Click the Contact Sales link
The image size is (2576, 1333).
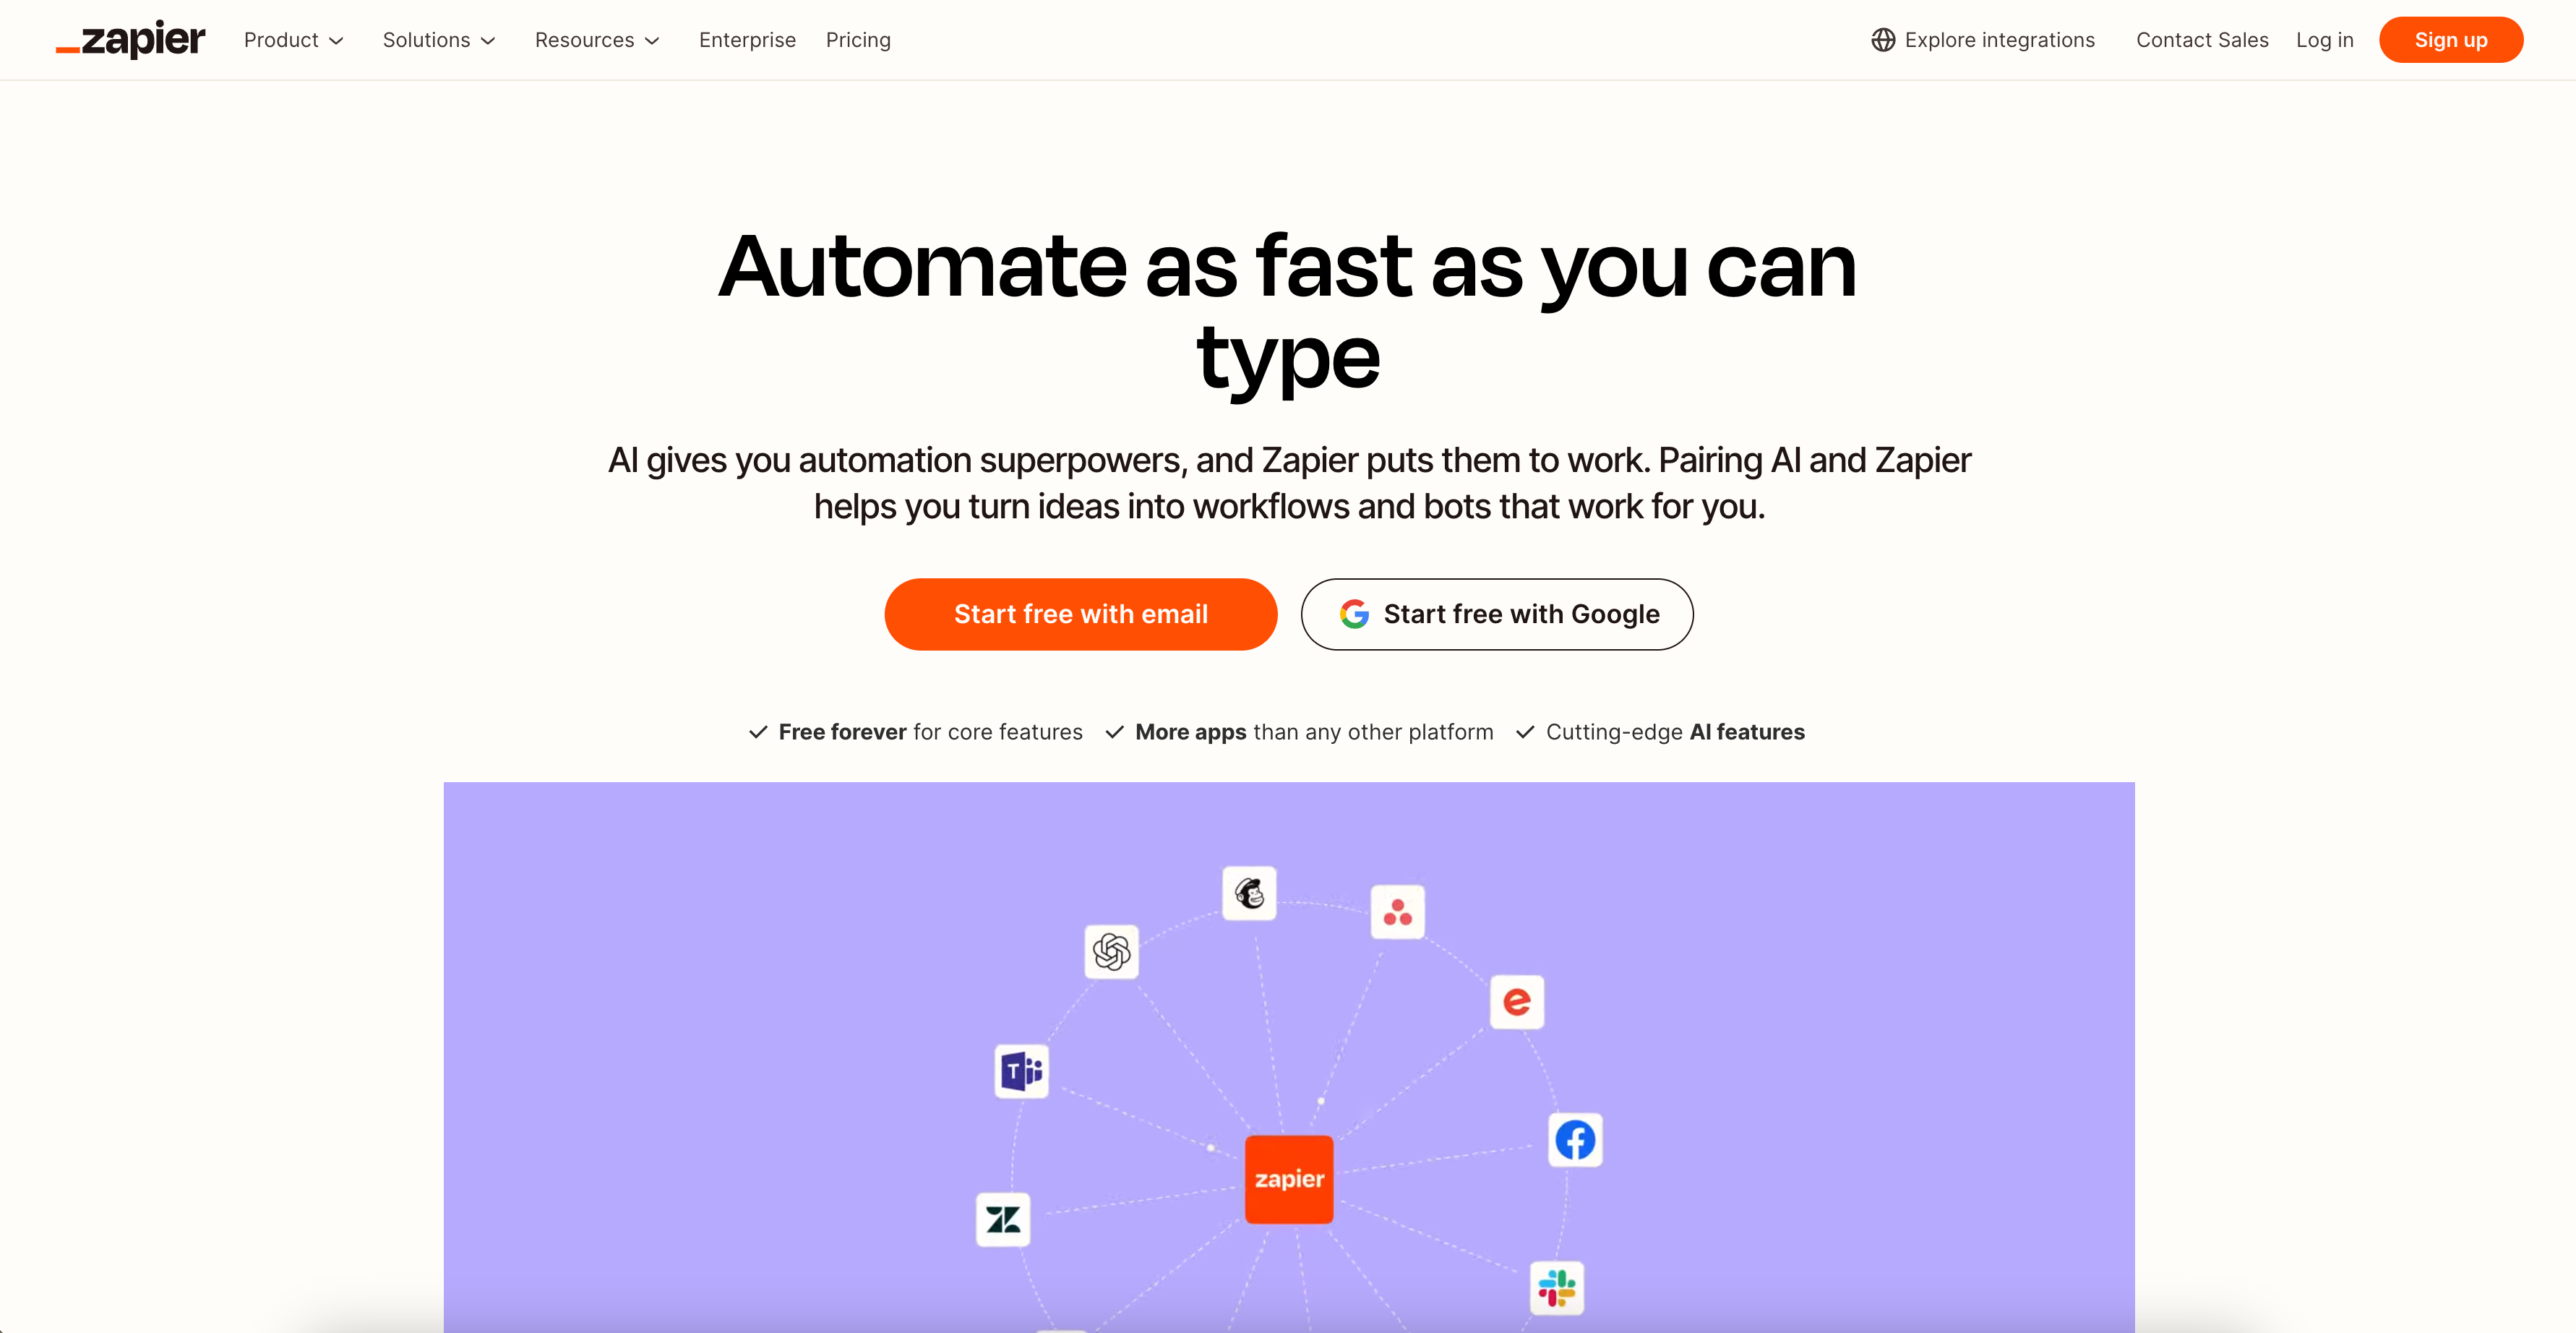[2202, 39]
